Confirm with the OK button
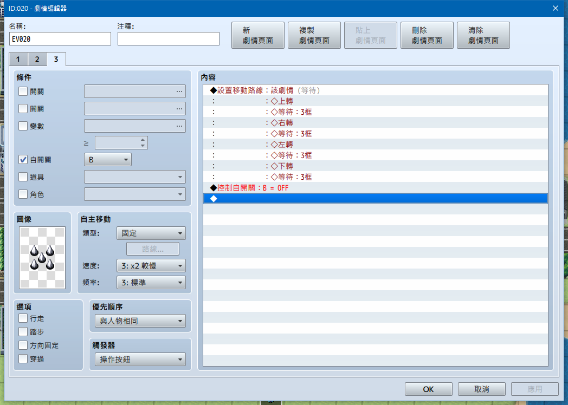This screenshot has height=405, width=568. pyautogui.click(x=429, y=389)
